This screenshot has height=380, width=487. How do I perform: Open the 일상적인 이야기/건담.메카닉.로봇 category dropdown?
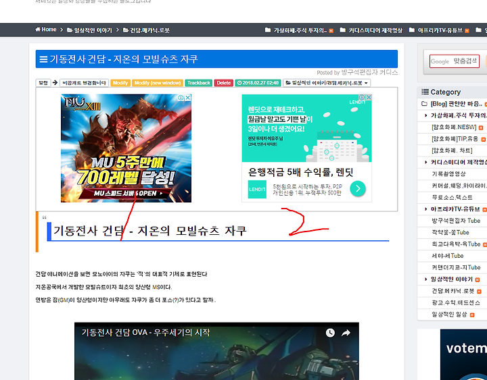327,83
